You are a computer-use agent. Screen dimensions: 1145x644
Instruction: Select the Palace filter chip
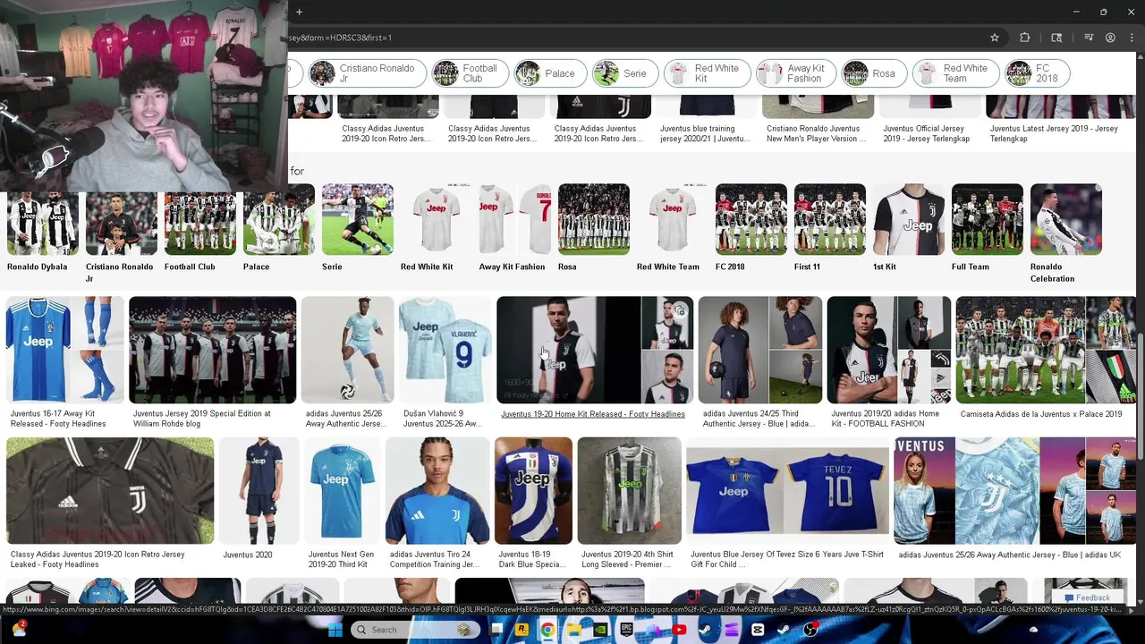549,73
